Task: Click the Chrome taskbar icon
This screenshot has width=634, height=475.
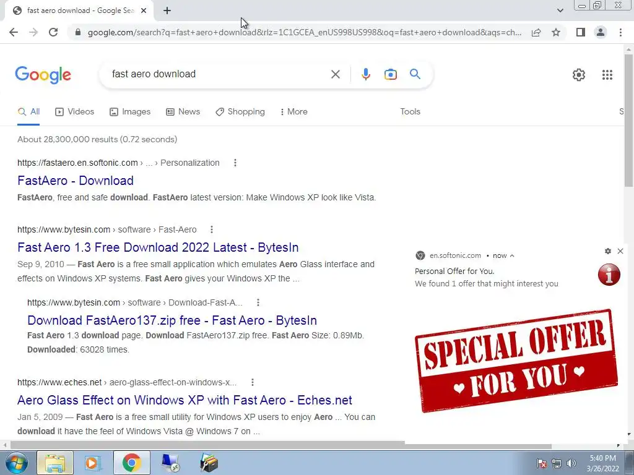Action: 131,463
